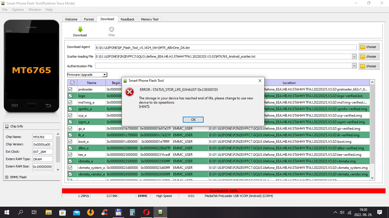Click the red error icon in dialog

click(130, 92)
